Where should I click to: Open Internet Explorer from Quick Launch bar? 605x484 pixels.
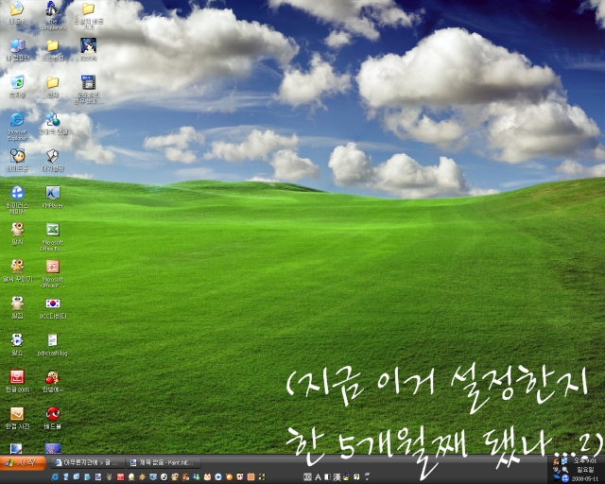tap(55, 477)
